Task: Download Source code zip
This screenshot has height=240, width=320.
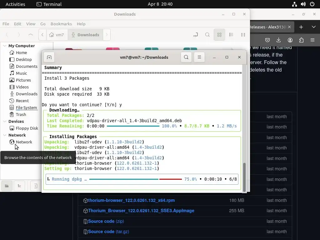Action: pyautogui.click(x=106, y=221)
